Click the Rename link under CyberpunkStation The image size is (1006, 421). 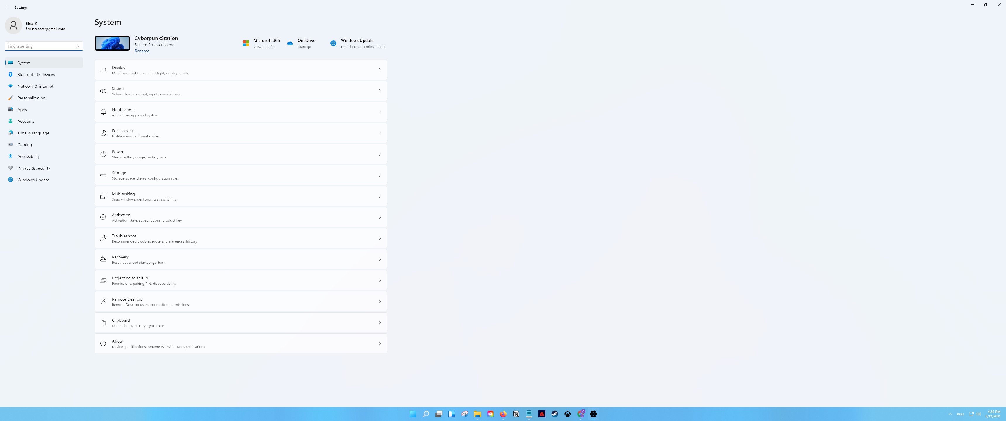click(x=142, y=51)
